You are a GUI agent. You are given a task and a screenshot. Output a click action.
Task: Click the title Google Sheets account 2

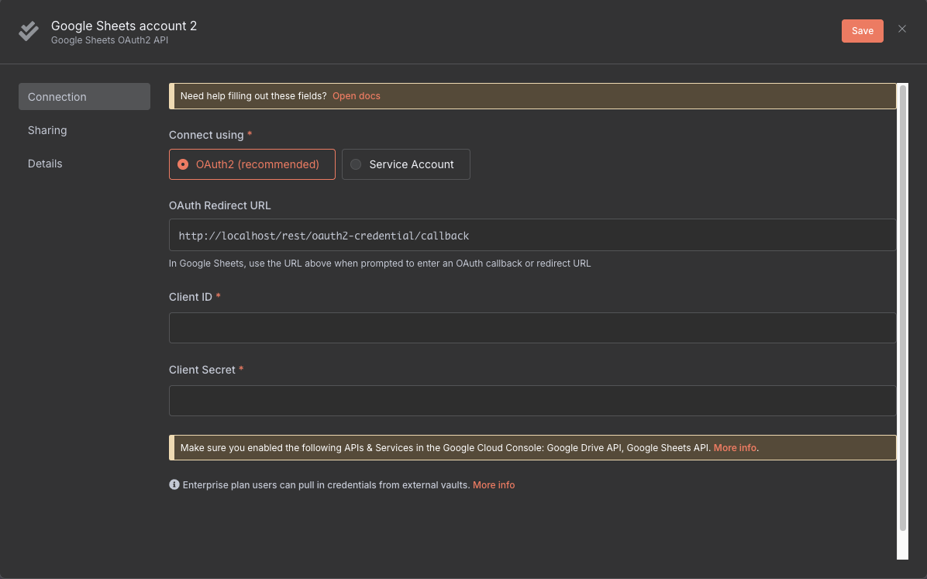click(x=124, y=26)
